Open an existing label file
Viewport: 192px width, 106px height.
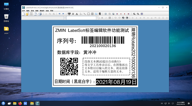pos(27,14)
